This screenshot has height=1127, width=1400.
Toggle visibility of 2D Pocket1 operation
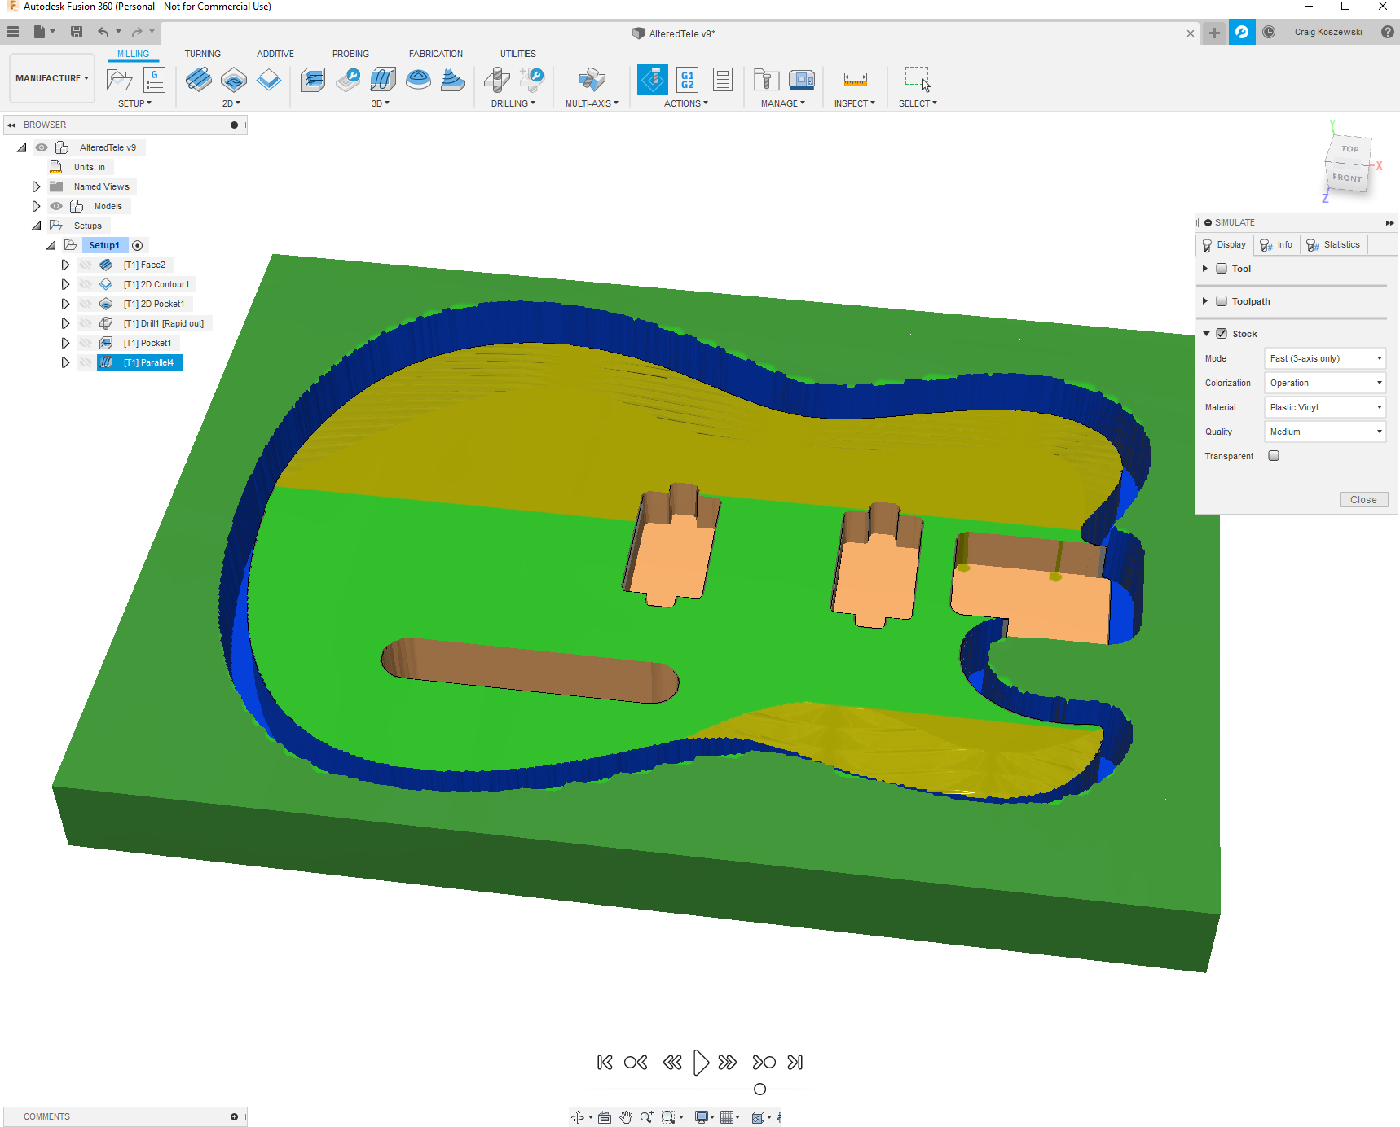[86, 304]
